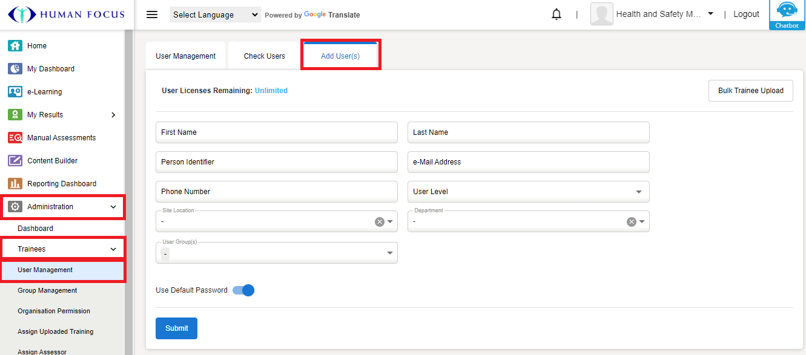Click the Reporting Dashboard chart icon
The width and height of the screenshot is (806, 355).
15,184
